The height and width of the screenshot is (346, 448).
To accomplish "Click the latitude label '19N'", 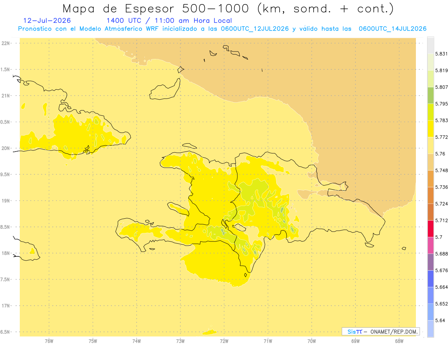I will pyautogui.click(x=5, y=201).
